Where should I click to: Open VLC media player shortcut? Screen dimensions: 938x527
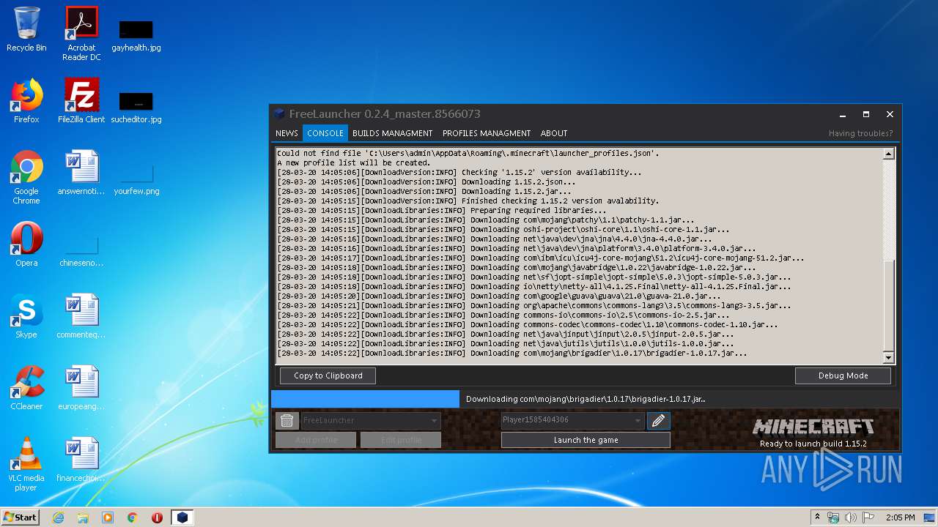(x=26, y=464)
